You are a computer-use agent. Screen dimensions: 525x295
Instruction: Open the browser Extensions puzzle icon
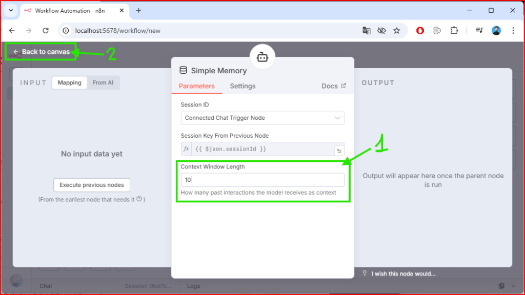pyautogui.click(x=454, y=31)
